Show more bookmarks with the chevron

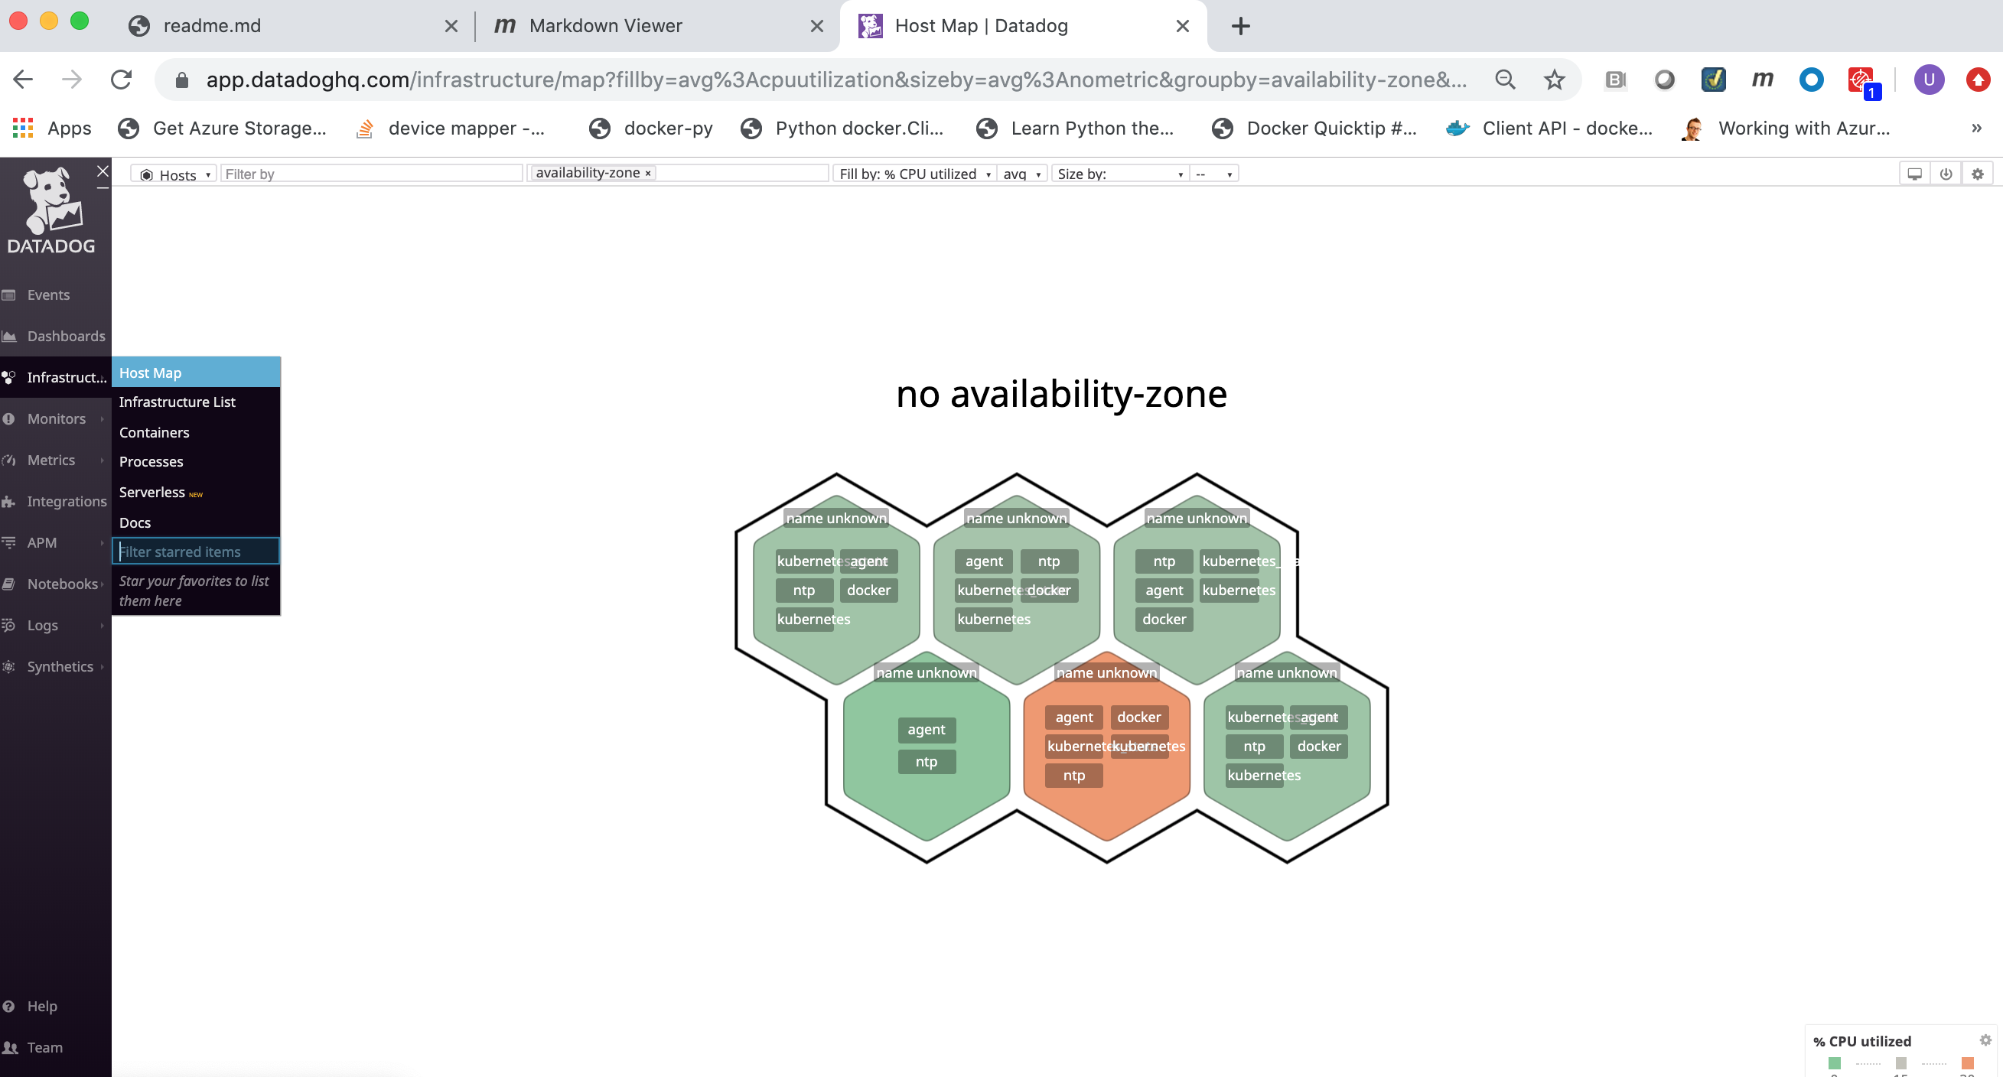[x=1975, y=129]
